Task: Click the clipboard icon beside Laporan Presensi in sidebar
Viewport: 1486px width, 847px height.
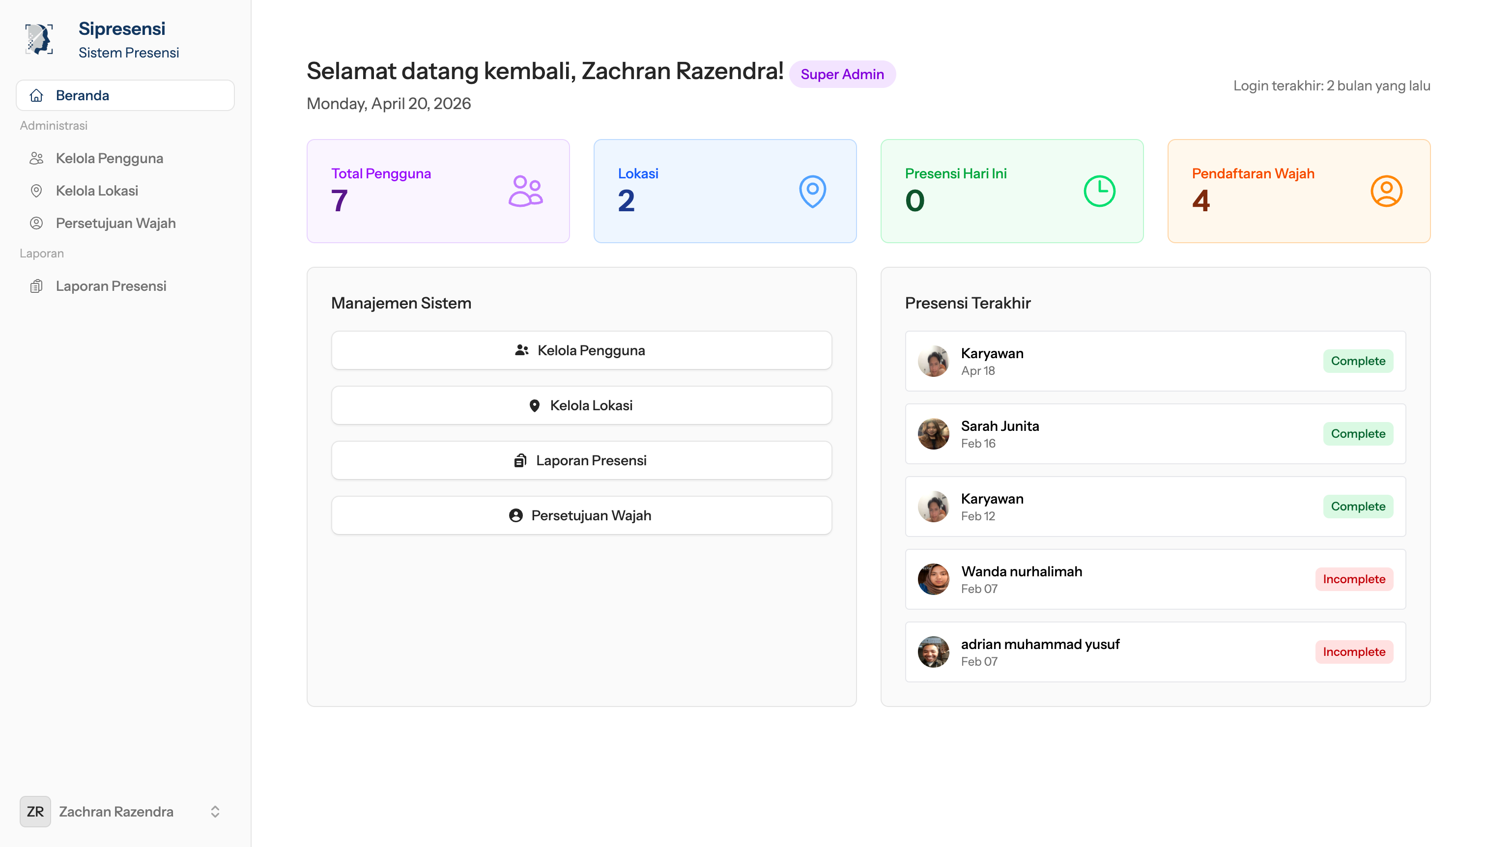Action: pyautogui.click(x=37, y=286)
